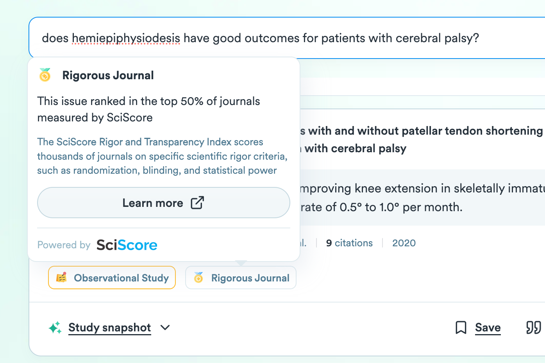Open the Study snapshot link
The image size is (545, 363).
tap(109, 327)
